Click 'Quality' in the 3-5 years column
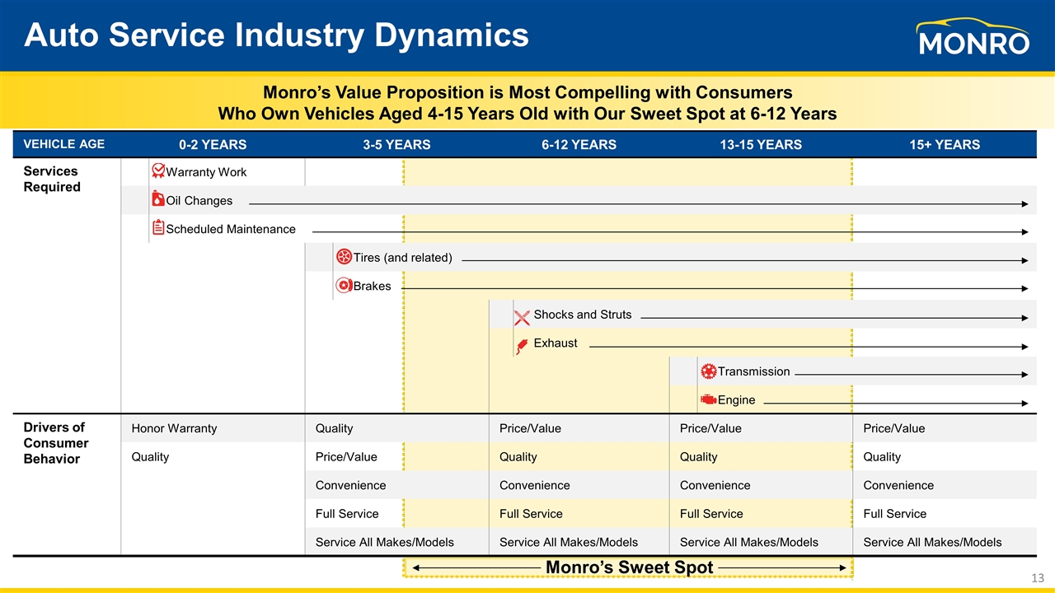 [334, 428]
